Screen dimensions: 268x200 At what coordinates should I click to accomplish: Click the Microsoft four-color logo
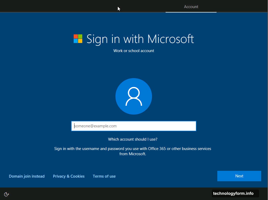coord(78,39)
